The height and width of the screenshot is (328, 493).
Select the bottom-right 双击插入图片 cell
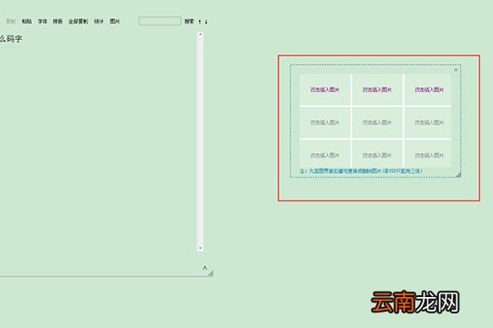coord(429,154)
